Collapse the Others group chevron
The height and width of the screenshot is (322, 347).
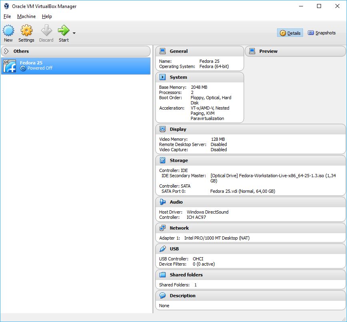coord(6,51)
